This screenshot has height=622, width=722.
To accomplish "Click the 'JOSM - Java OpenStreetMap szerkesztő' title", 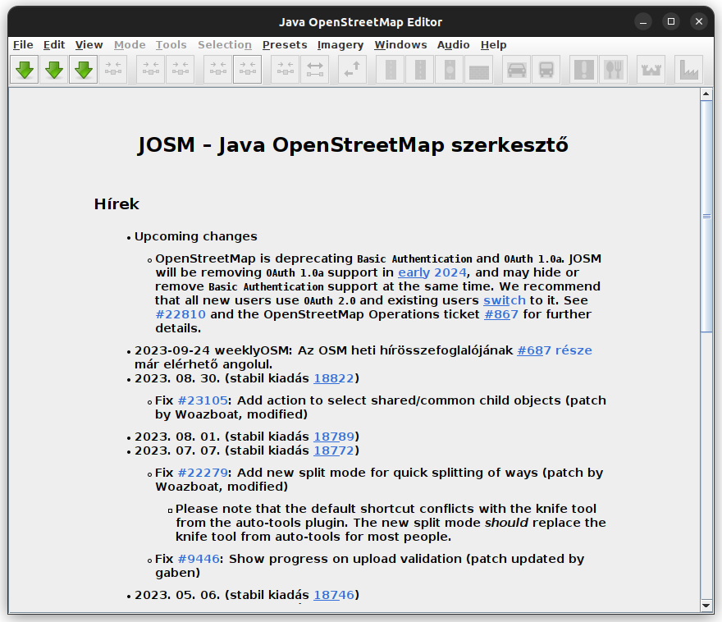I will pos(353,145).
